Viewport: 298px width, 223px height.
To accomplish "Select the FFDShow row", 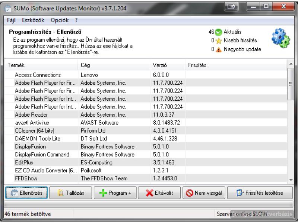I will pos(146,178).
